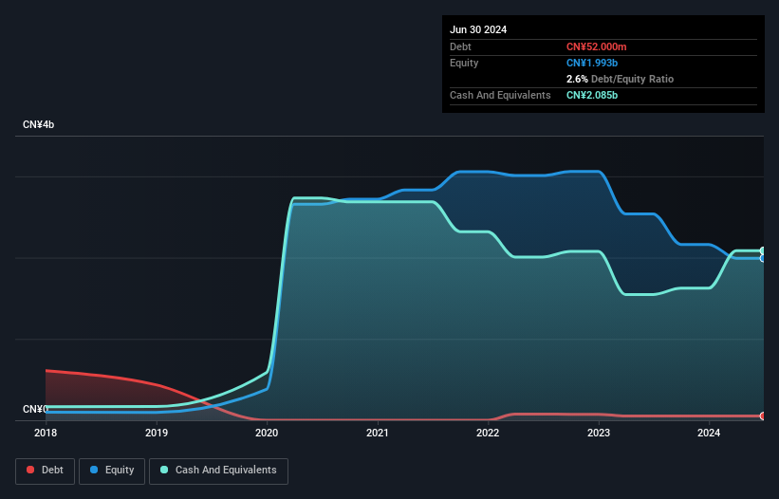Click the CN¥1.993b equity value
The width and height of the screenshot is (779, 499).
[x=592, y=63]
